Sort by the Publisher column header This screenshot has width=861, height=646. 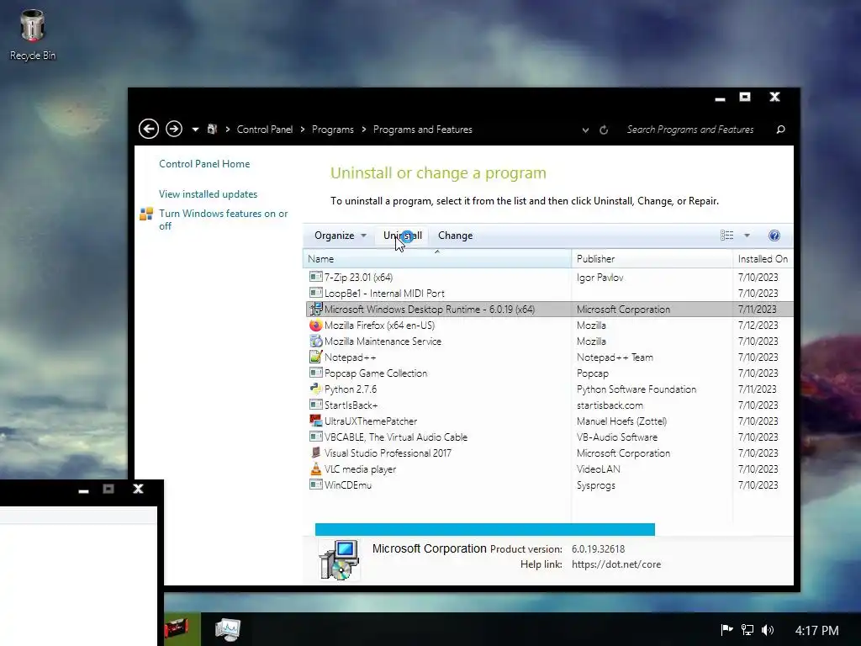[652, 259]
